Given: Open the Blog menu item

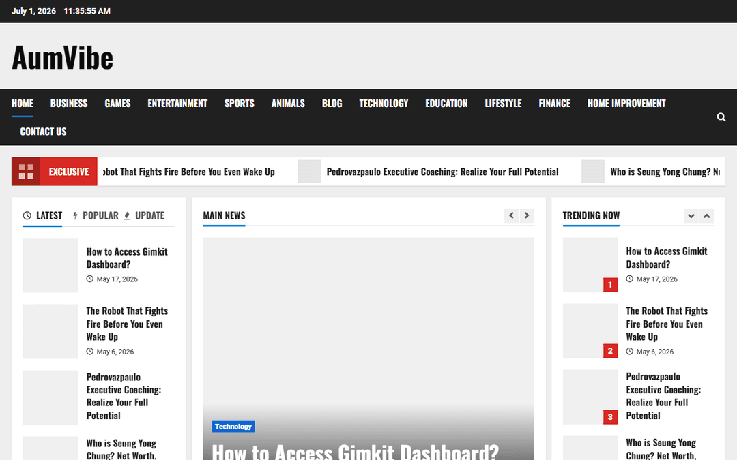Looking at the screenshot, I should point(332,104).
